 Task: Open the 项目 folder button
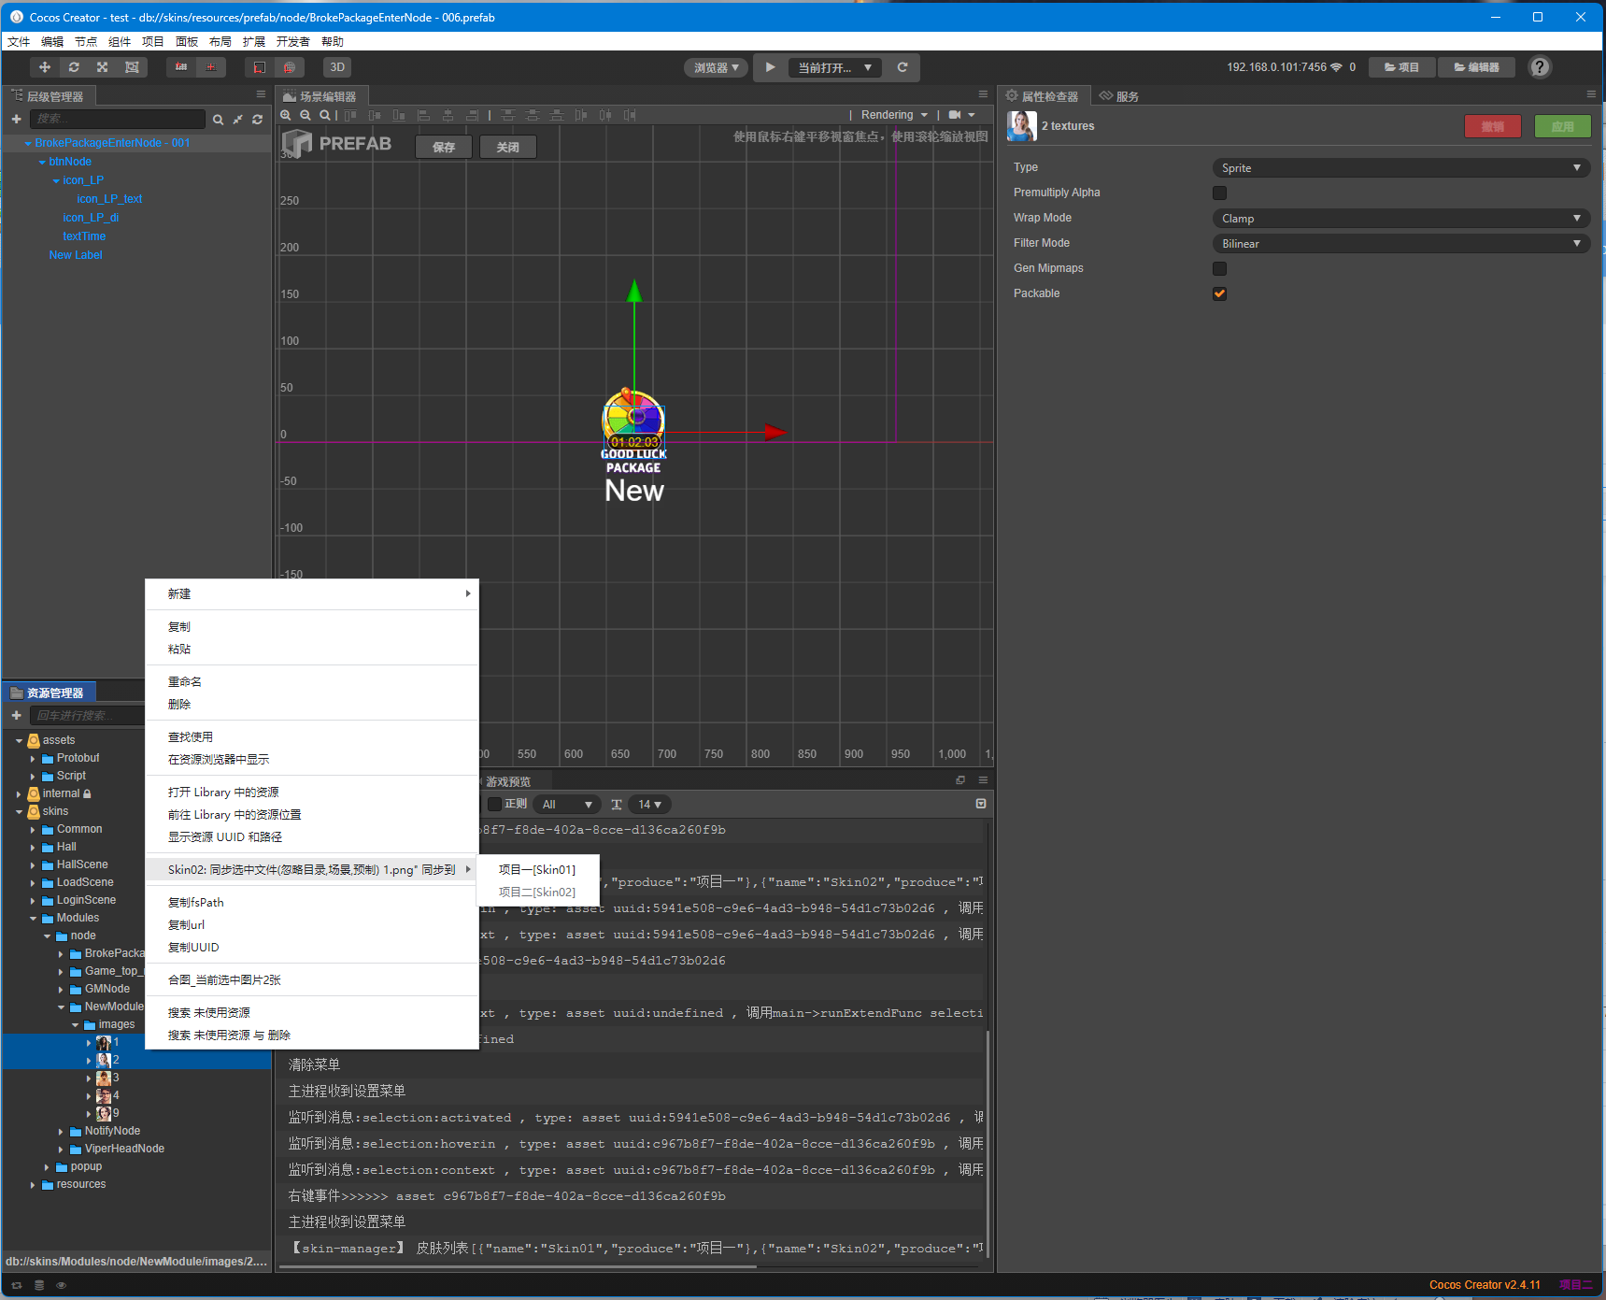1401,67
